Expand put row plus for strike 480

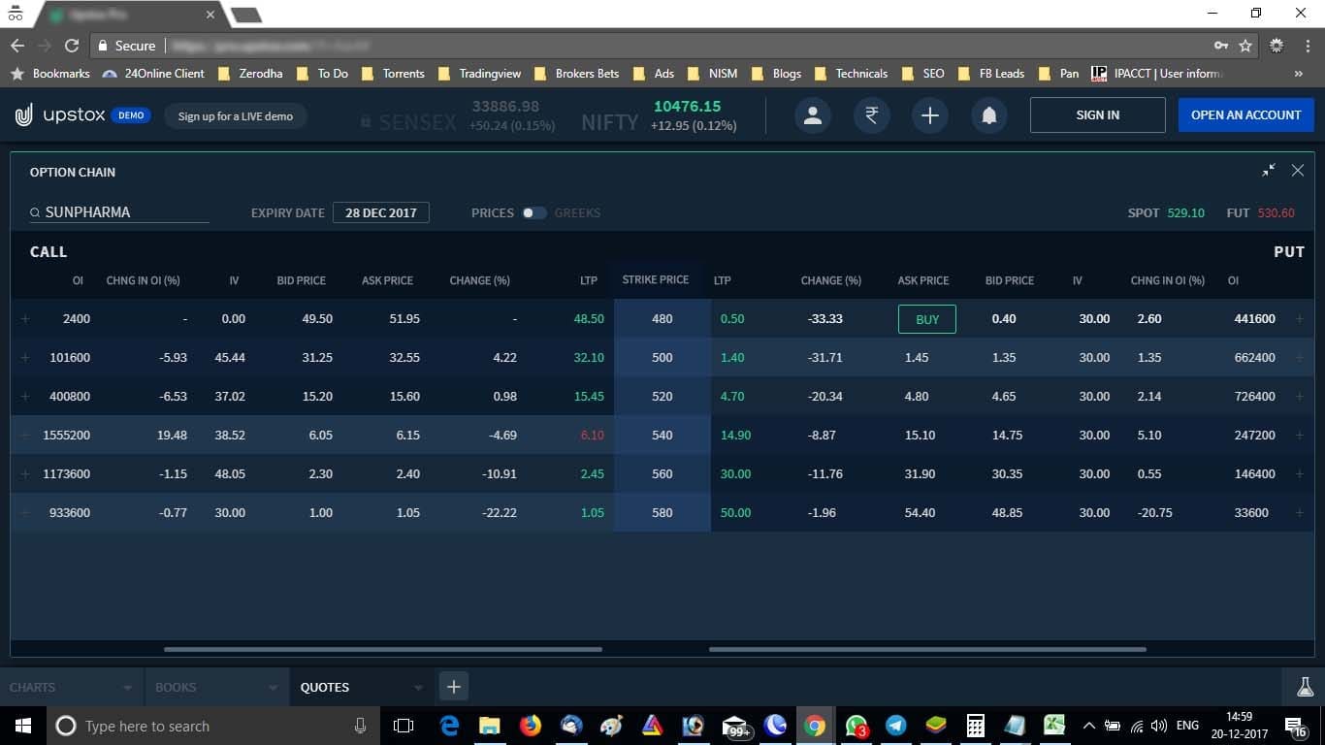coord(1300,319)
